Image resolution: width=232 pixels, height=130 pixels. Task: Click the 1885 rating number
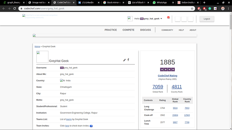pos(167,62)
